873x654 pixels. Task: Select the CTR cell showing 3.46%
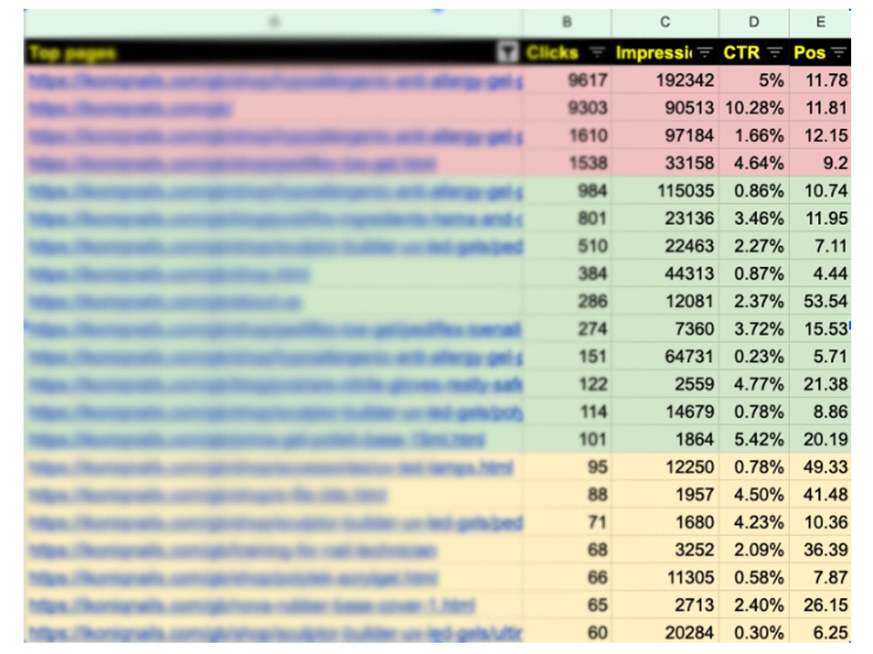(754, 219)
